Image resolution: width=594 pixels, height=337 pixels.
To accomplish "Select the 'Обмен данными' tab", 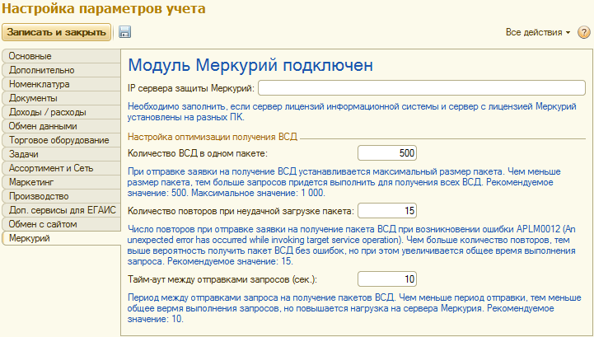I will (61, 126).
